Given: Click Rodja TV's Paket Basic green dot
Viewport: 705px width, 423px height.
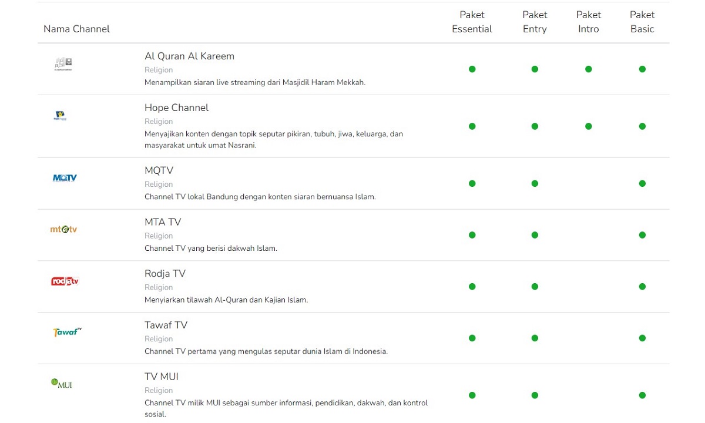Looking at the screenshot, I should pyautogui.click(x=642, y=287).
